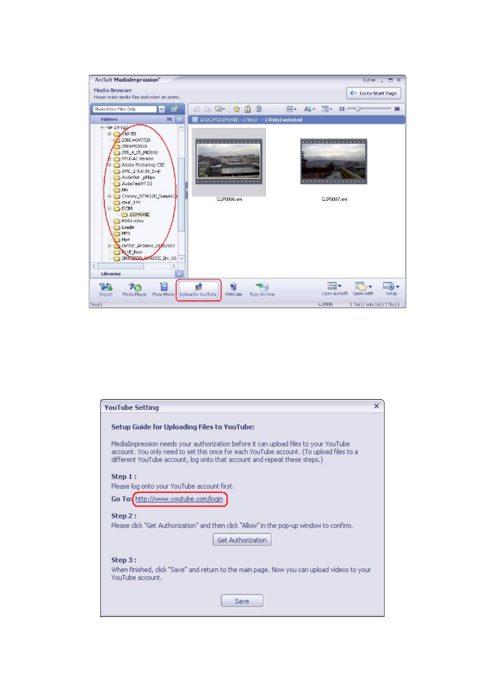Click Save in YouTube Setting dialog
The image size is (492, 697).
242,601
